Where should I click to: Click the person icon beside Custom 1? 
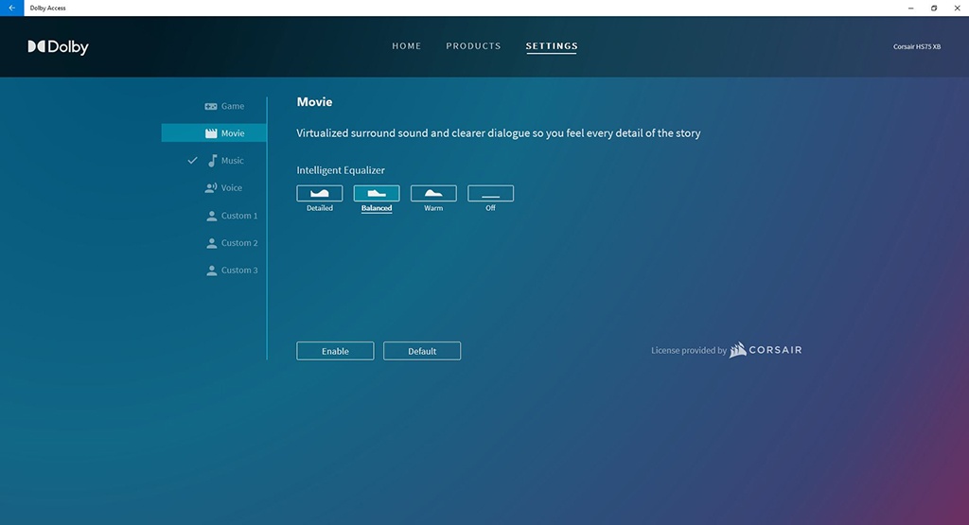coord(211,216)
